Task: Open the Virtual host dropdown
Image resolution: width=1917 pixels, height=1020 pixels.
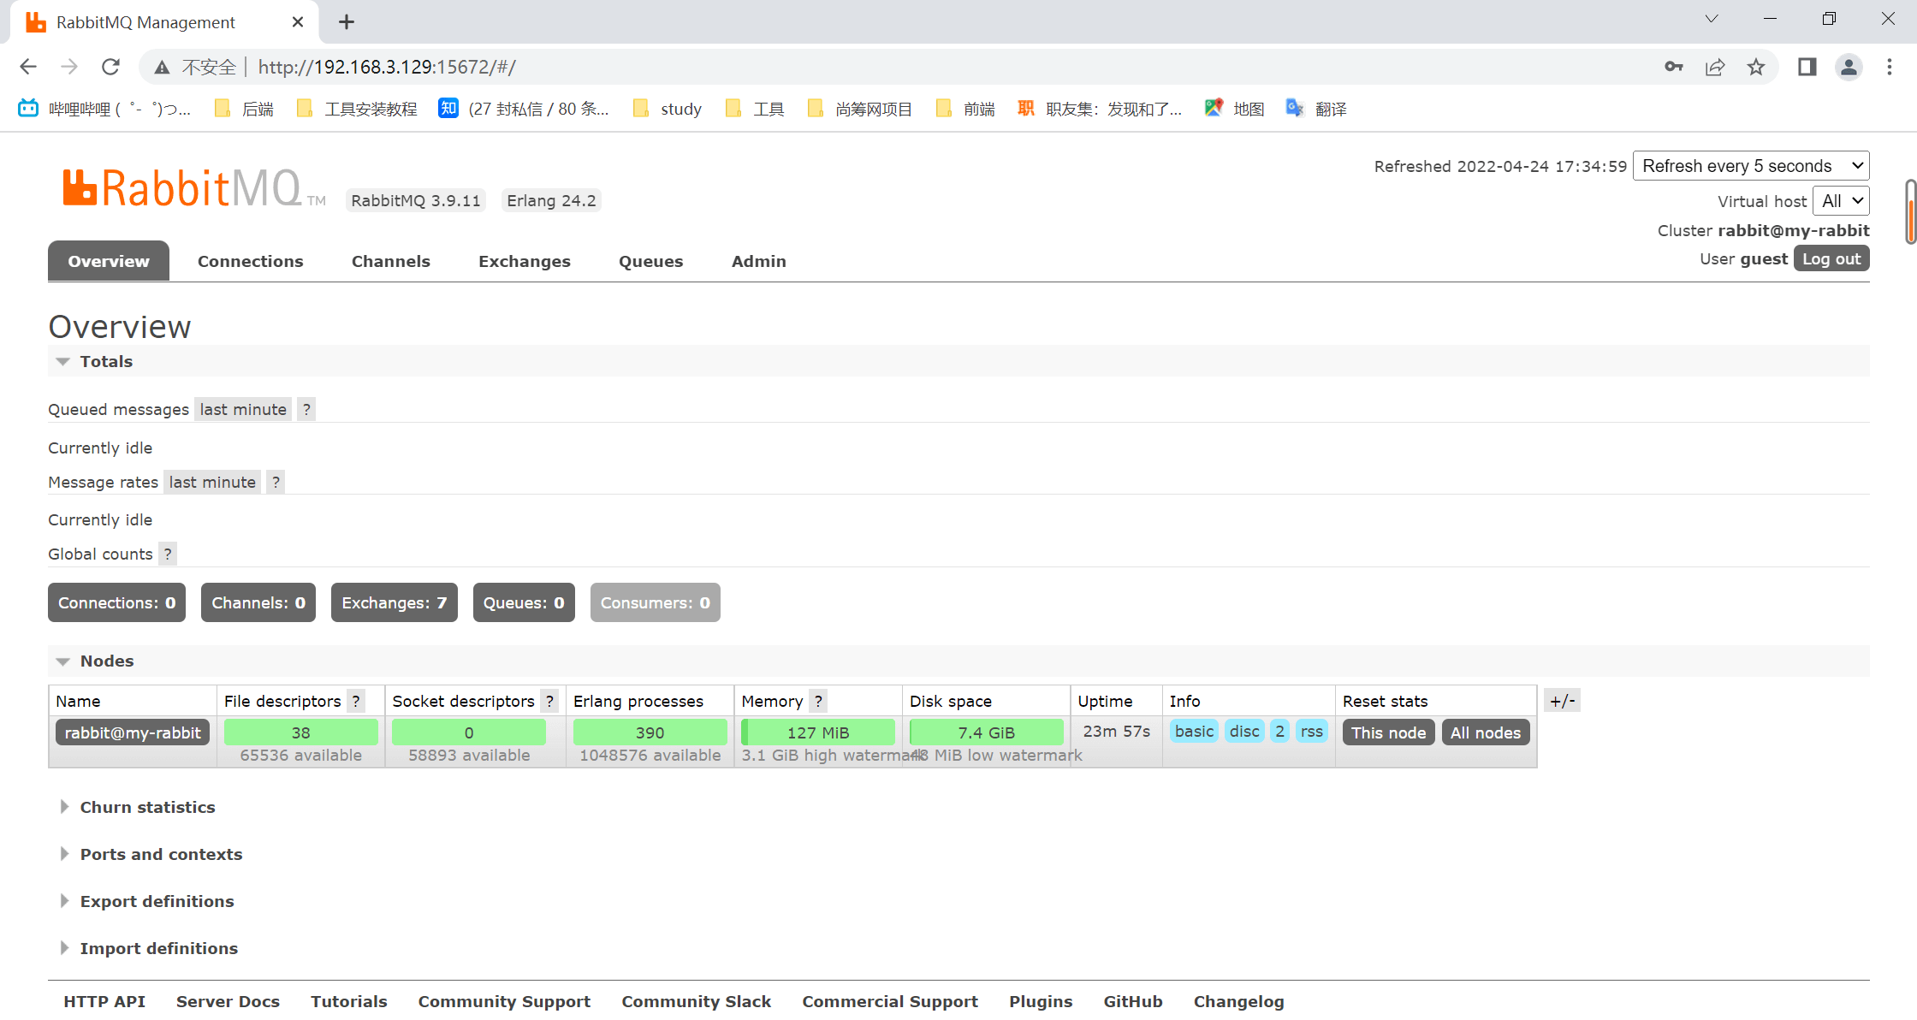Action: pos(1841,201)
